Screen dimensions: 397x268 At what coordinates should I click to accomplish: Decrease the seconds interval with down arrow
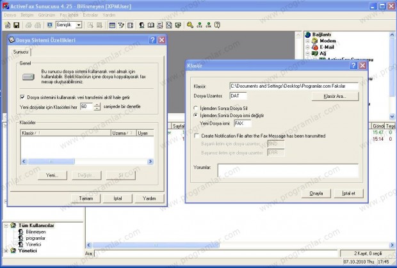point(97,109)
